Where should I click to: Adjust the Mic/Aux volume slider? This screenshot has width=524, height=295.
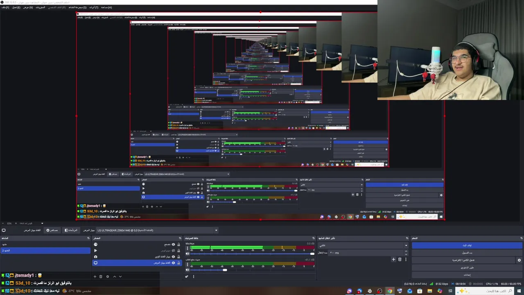click(x=252, y=254)
